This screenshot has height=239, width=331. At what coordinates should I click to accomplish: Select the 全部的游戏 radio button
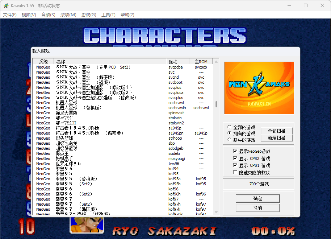click(230, 127)
